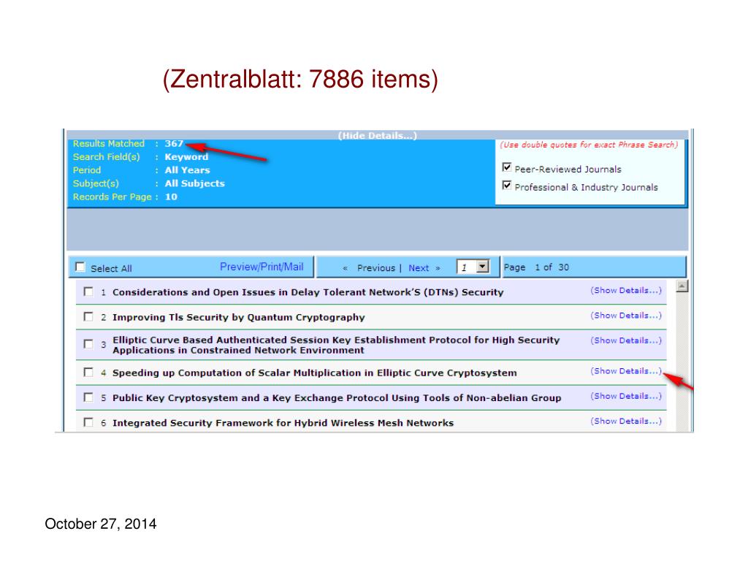Viewport: 748px width, 561px height.
Task: Check the Select All checkbox
Action: [x=80, y=267]
